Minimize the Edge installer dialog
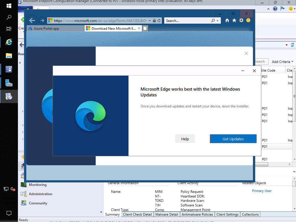The width and height of the screenshot is (296, 222). coord(243,71)
